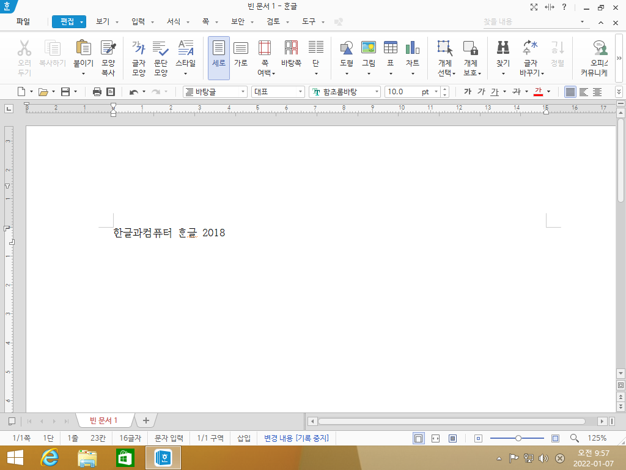
Task: Open Internet Explorer from the taskbar
Action: click(x=50, y=458)
